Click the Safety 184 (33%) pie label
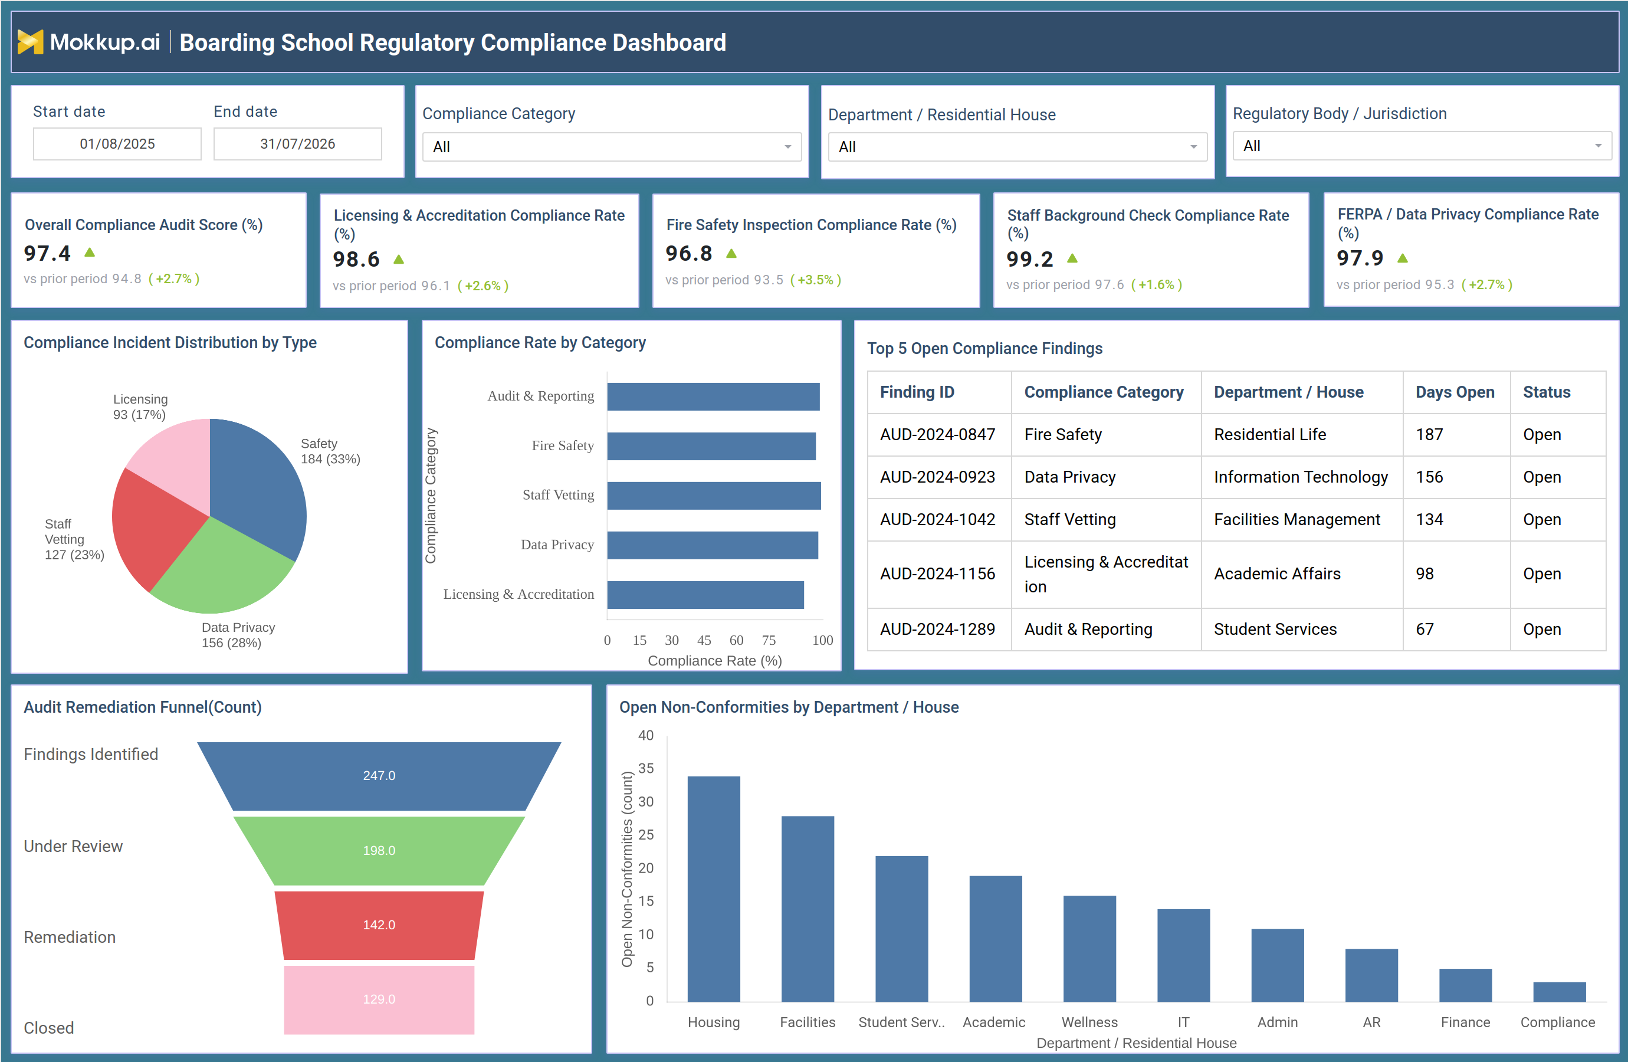Image resolution: width=1628 pixels, height=1062 pixels. 330,451
